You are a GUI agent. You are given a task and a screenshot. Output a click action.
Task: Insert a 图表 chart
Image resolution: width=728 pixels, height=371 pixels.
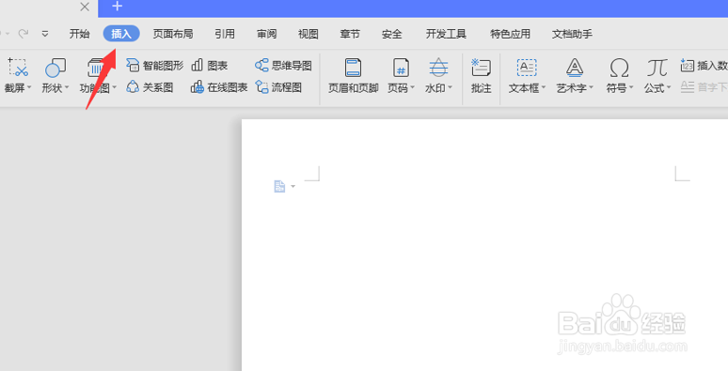pyautogui.click(x=210, y=66)
